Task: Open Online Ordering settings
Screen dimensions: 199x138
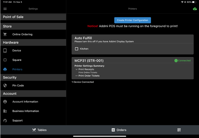Action: point(33,34)
